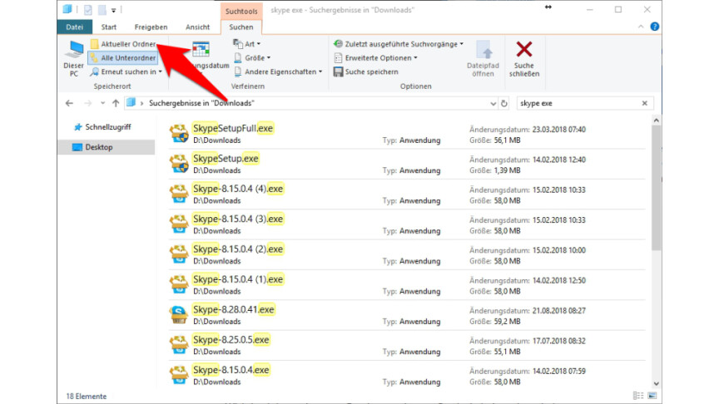Select SkypeSetupFull.exe file icon
The height and width of the screenshot is (404, 719).
click(179, 133)
